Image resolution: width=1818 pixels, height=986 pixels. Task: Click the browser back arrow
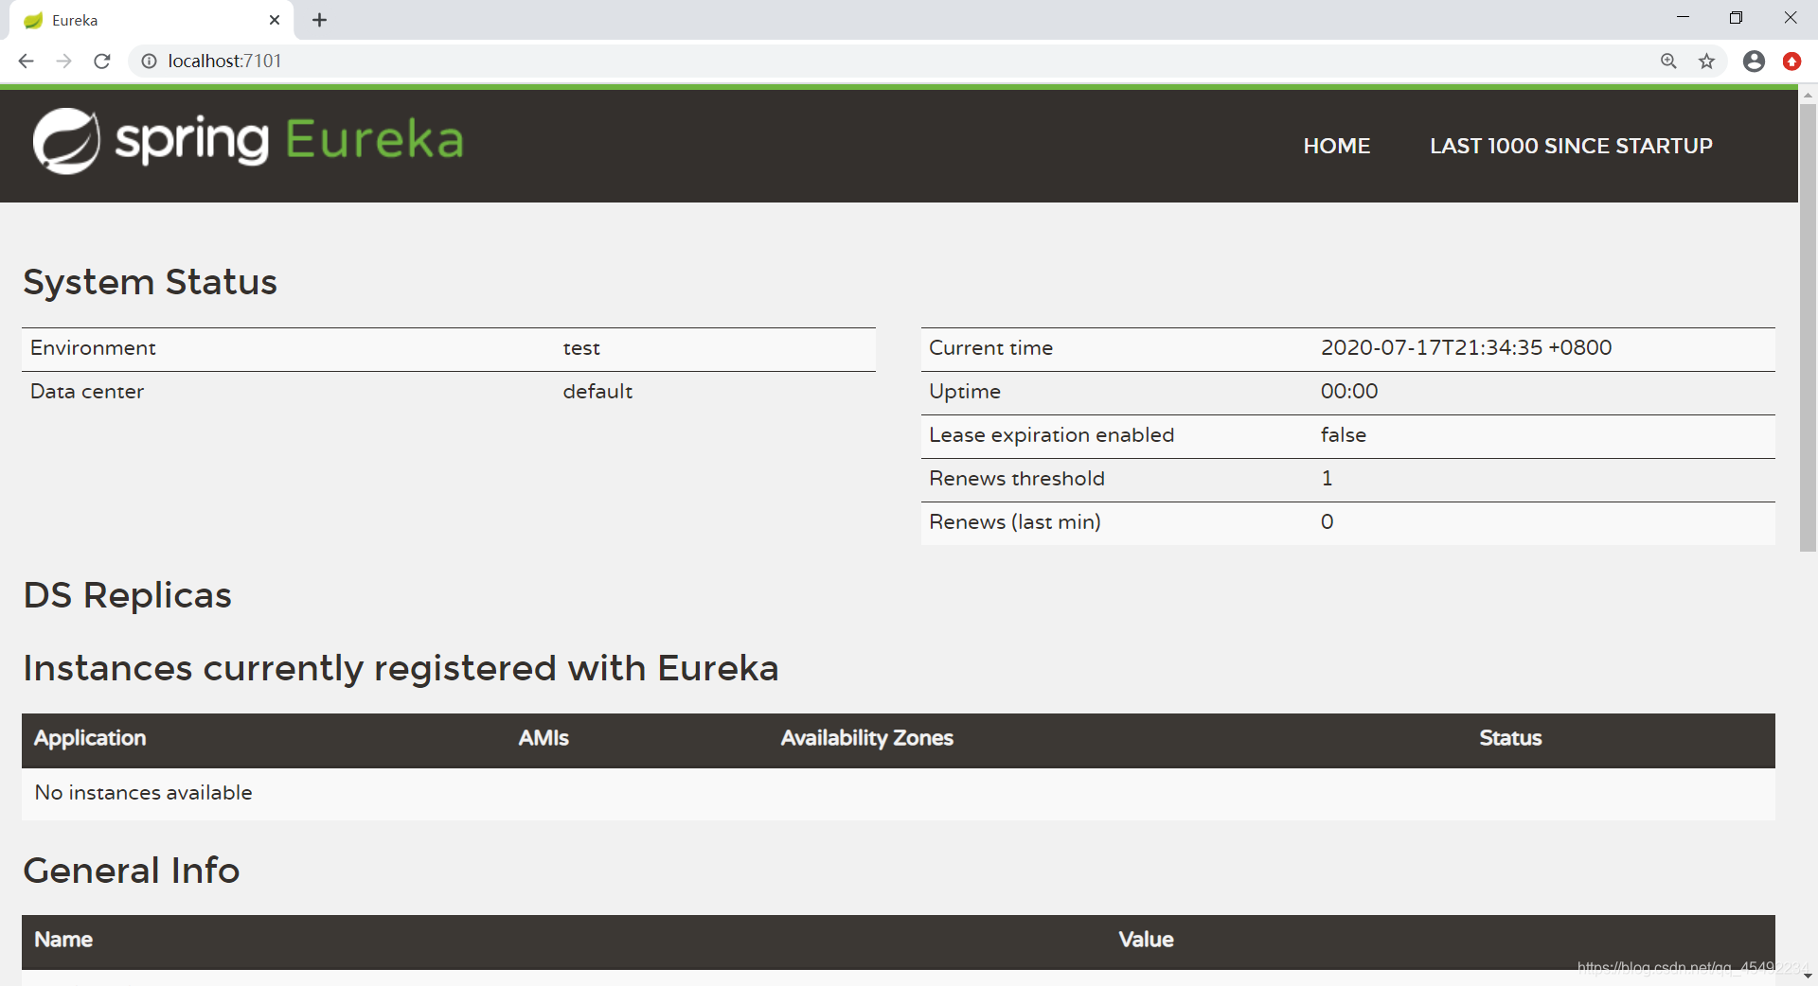(x=26, y=61)
